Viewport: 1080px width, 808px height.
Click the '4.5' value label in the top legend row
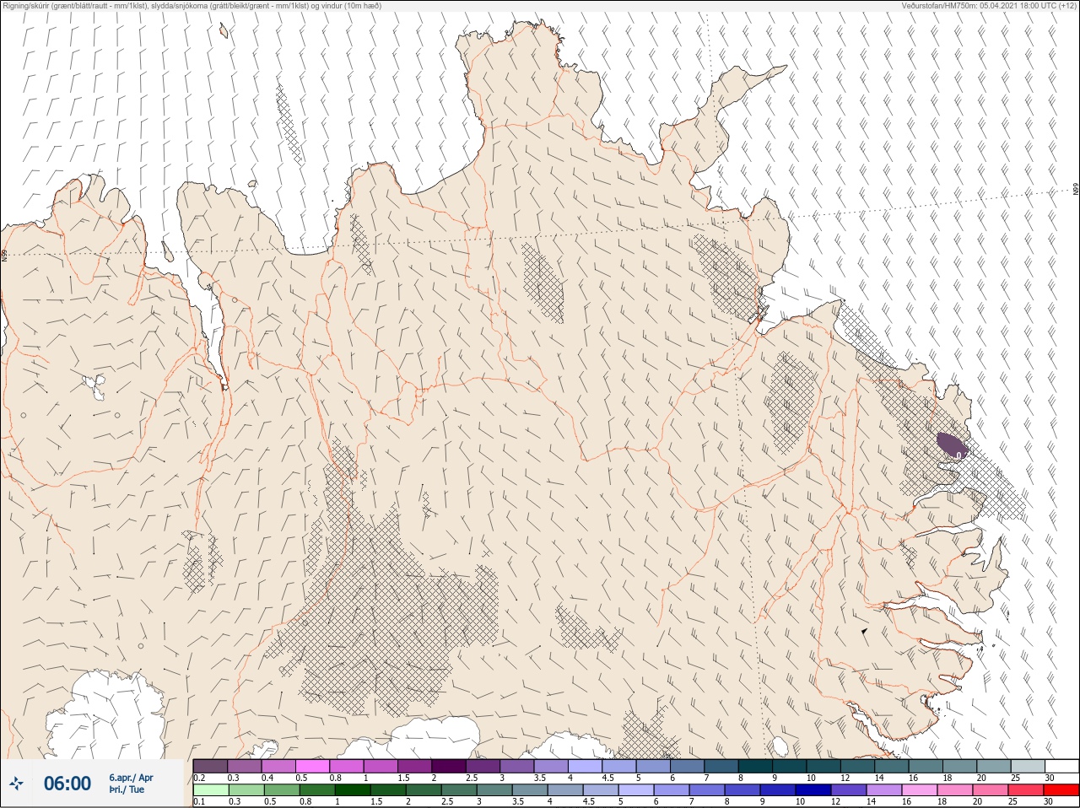[608, 778]
